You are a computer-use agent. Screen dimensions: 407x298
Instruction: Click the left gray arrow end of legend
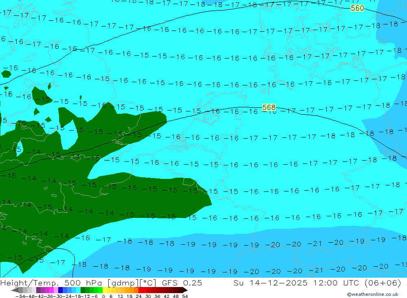pos(15,290)
